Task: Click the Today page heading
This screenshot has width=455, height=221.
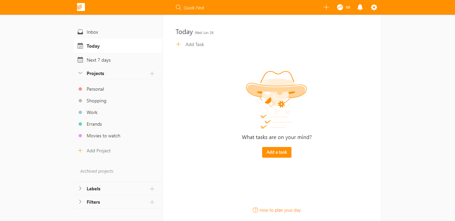Action: click(184, 32)
